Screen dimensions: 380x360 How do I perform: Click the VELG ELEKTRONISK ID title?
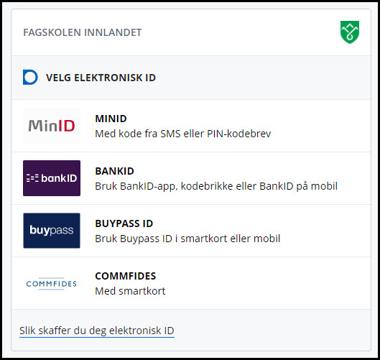(x=101, y=78)
